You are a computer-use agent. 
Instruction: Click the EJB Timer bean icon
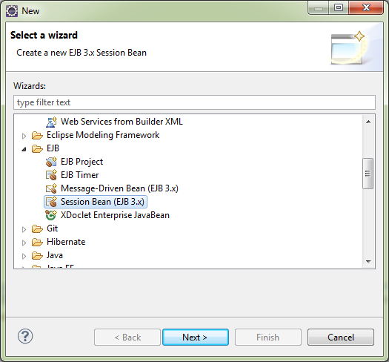point(51,175)
